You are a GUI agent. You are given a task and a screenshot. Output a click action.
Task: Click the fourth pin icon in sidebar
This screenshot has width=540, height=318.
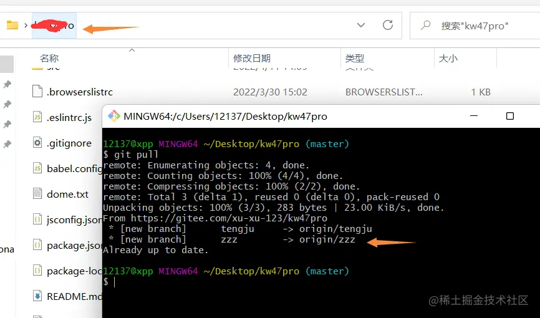coord(7,144)
